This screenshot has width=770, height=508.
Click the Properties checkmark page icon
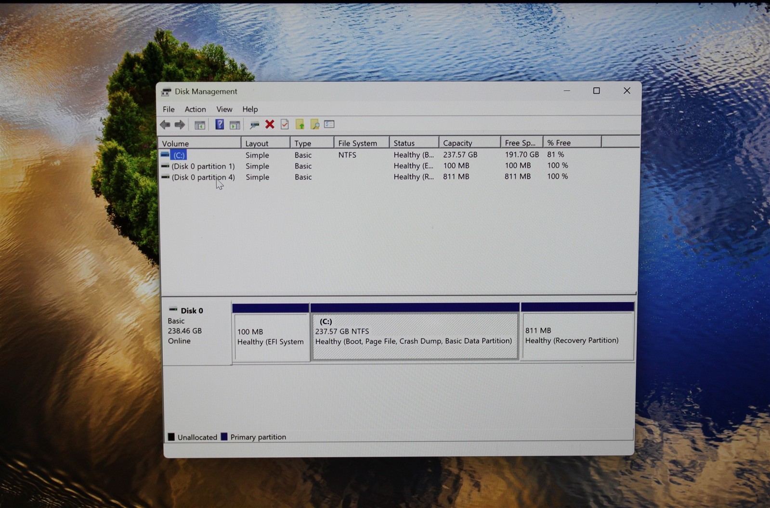coord(285,125)
